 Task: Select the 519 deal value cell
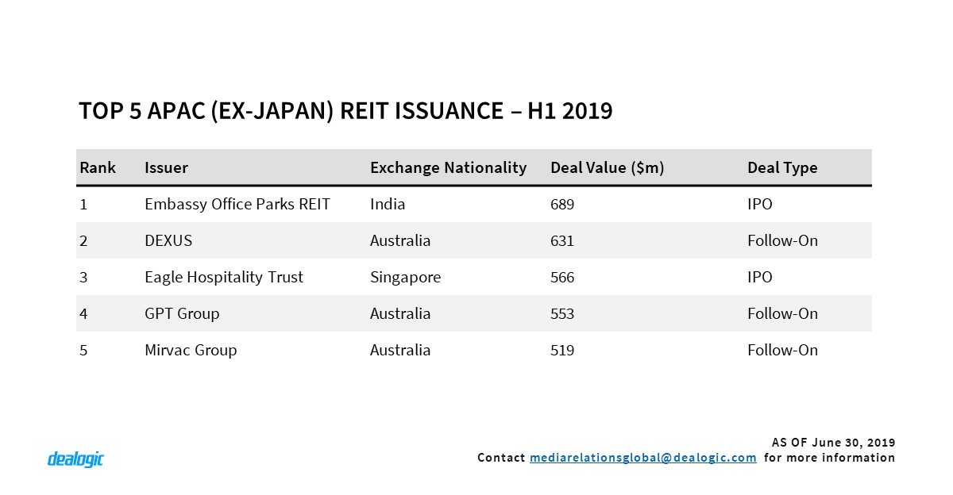click(x=561, y=351)
